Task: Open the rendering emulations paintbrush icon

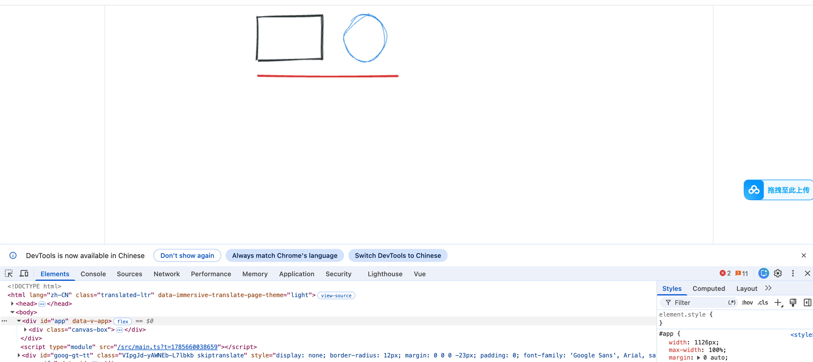Action: click(792, 303)
